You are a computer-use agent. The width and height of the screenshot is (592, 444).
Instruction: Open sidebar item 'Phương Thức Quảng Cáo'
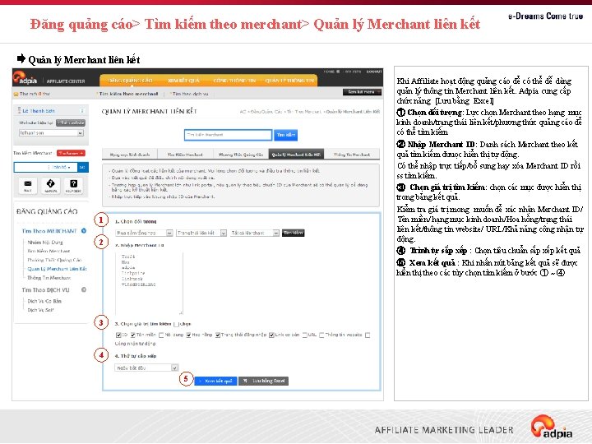[55, 260]
